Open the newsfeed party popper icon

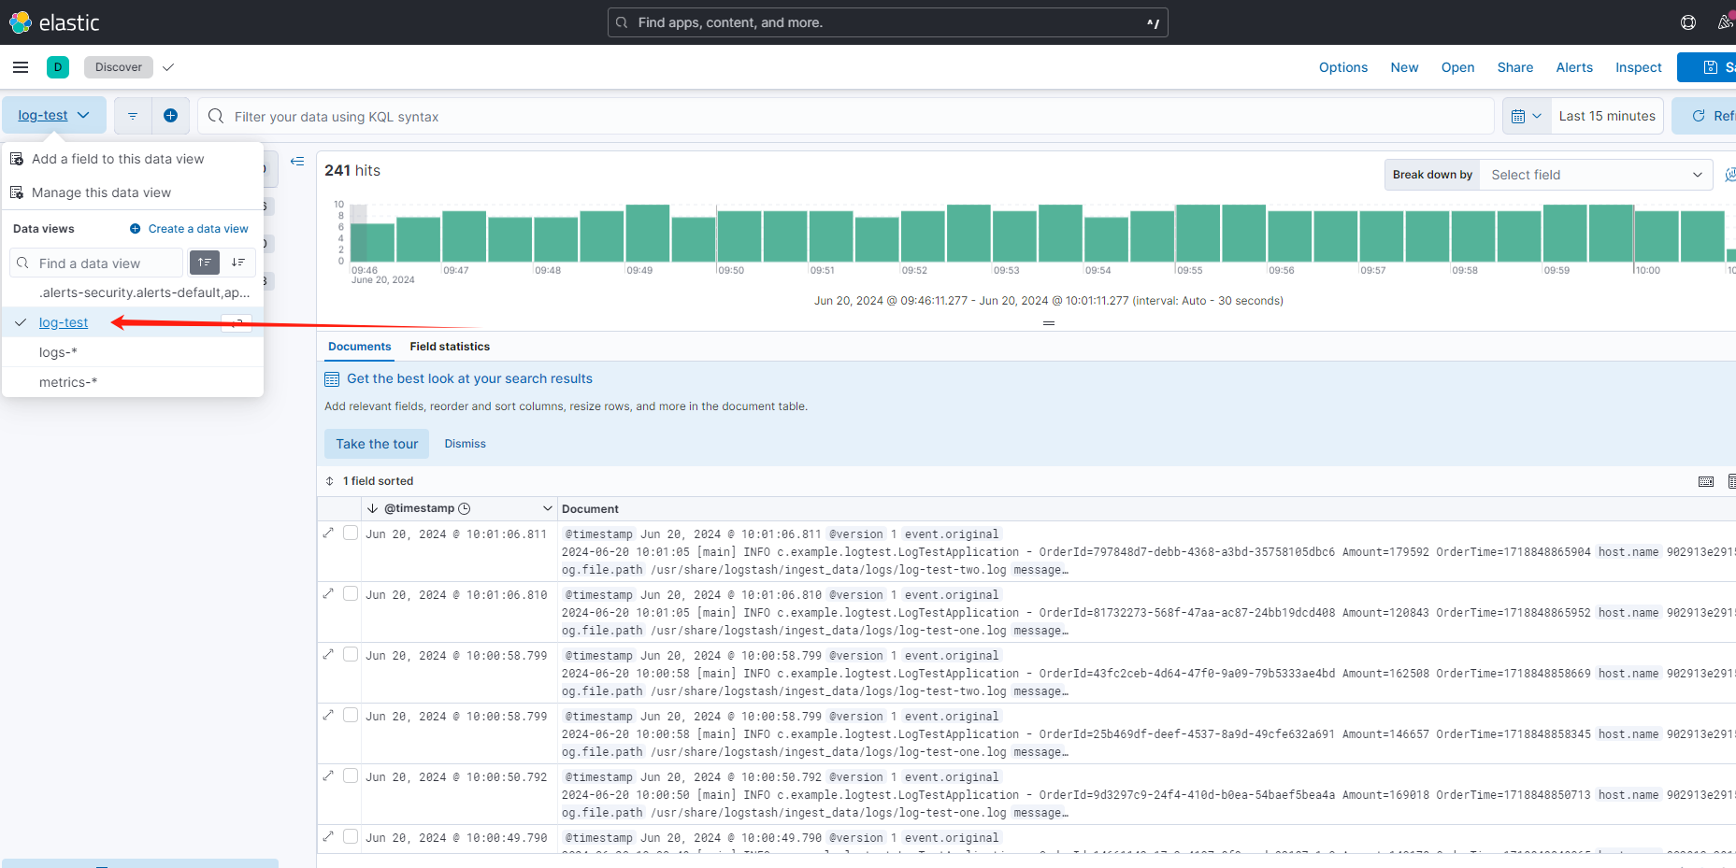tap(1726, 22)
